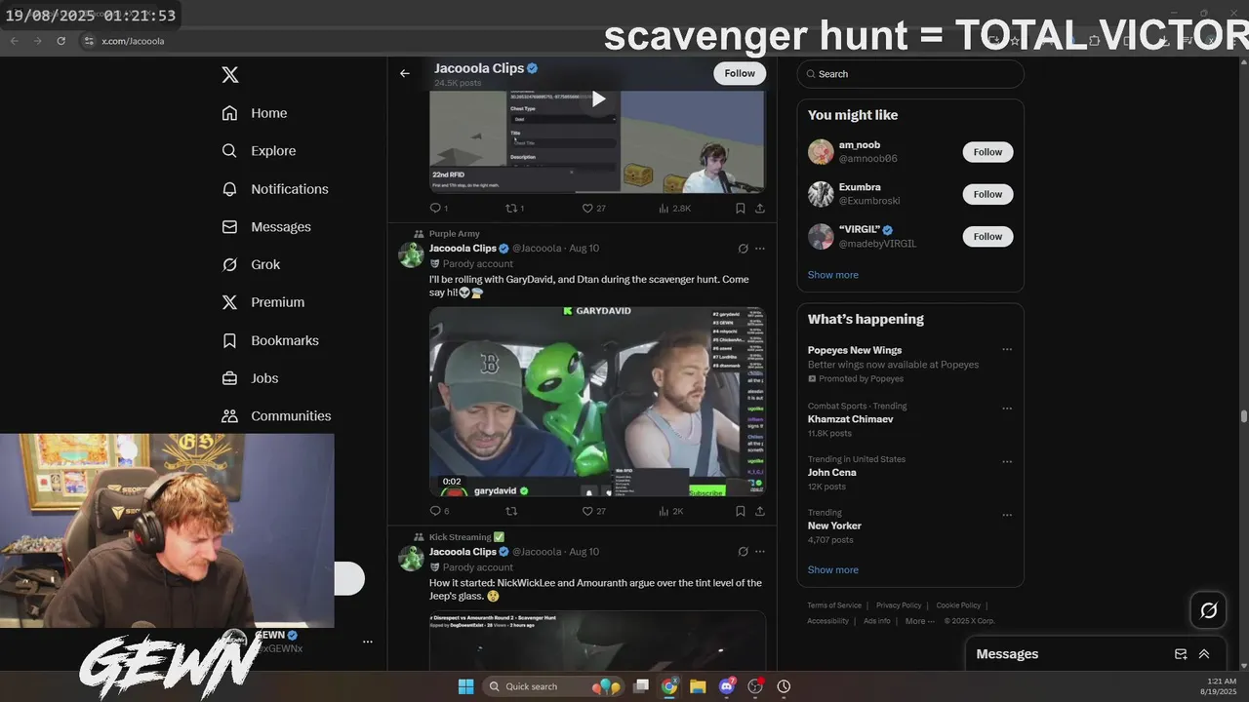Open the Ads info footer link
Image resolution: width=1249 pixels, height=702 pixels.
(x=876, y=621)
